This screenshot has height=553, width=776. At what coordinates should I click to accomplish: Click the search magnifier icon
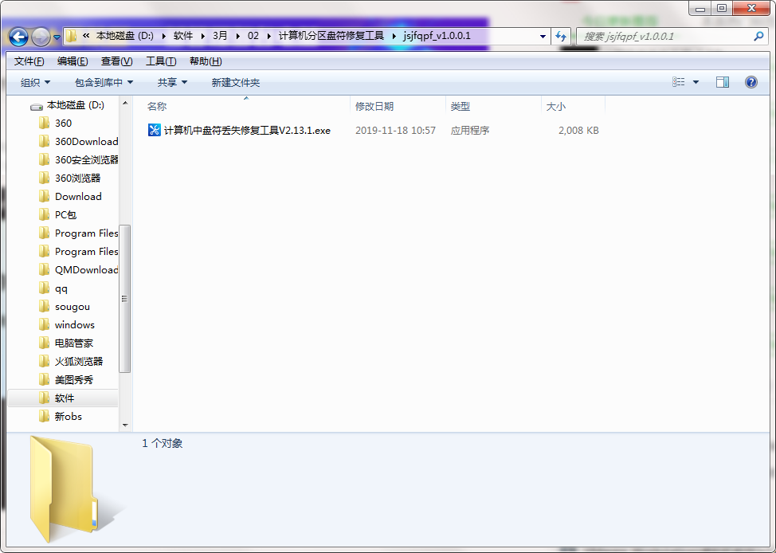[x=758, y=36]
